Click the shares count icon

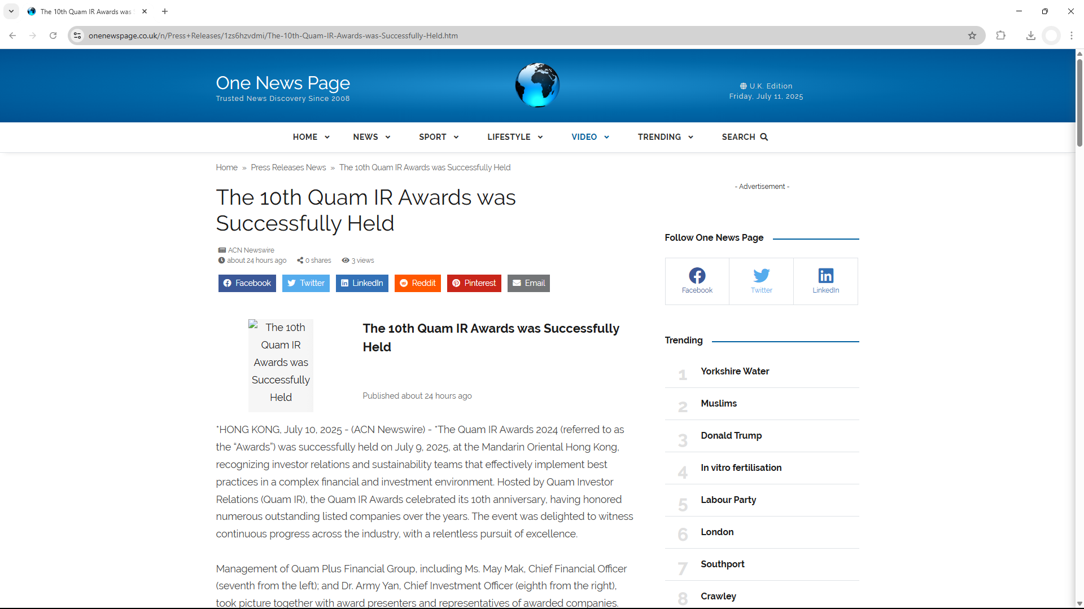pyautogui.click(x=300, y=261)
